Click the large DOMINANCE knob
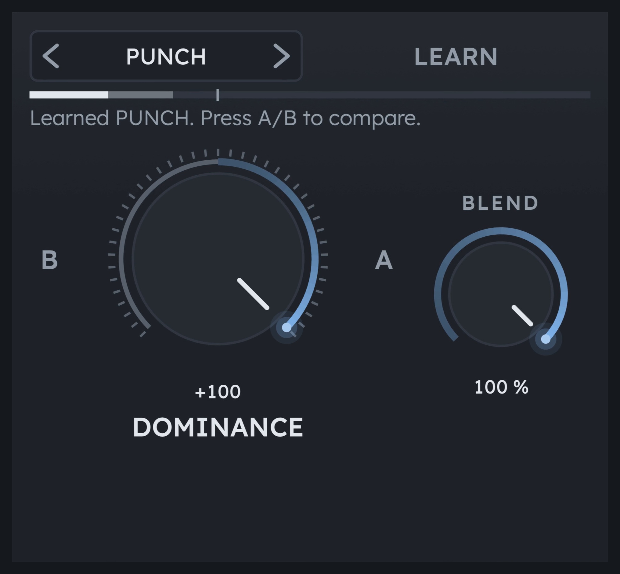620x574 pixels. 218,258
